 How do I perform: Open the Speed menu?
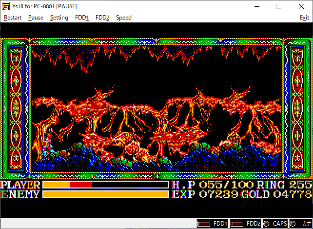(x=123, y=18)
